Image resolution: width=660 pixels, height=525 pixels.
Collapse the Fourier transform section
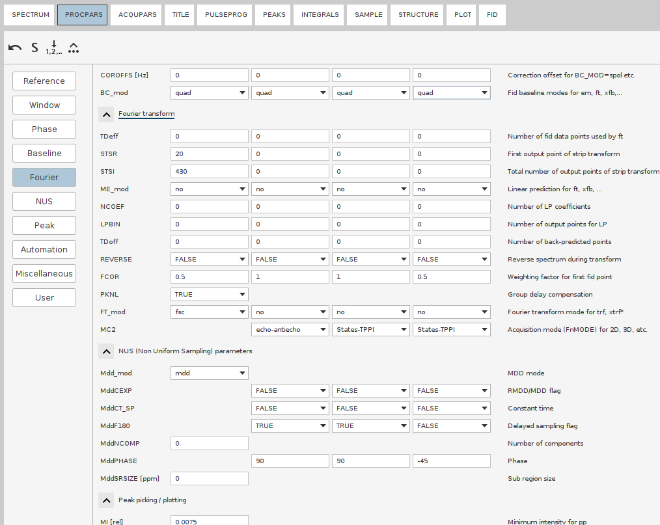tap(106, 114)
